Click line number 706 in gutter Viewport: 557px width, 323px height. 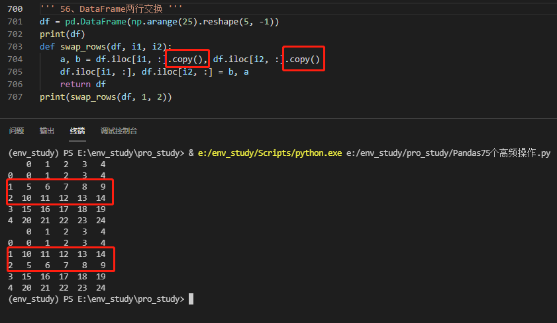[x=15, y=85]
